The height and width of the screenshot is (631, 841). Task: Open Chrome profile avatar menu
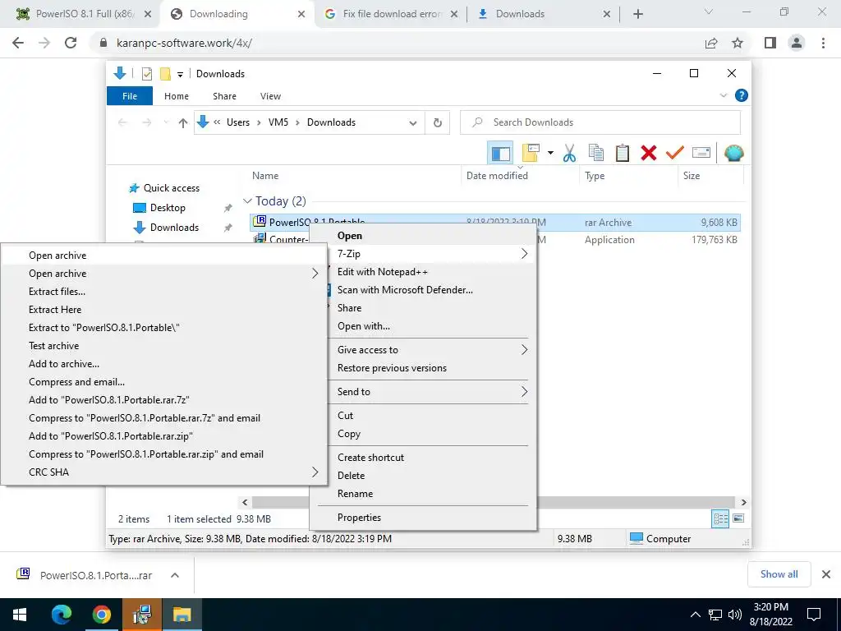pos(797,43)
